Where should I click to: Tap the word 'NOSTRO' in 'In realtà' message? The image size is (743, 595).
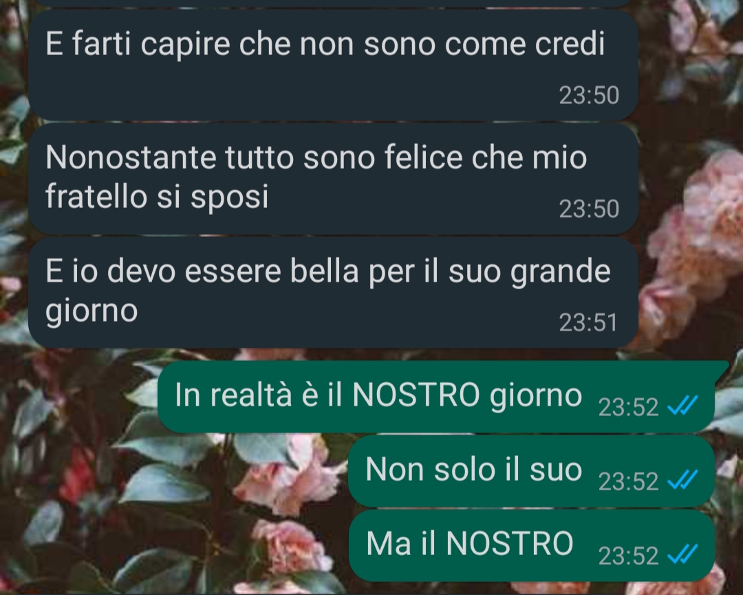pyautogui.click(x=416, y=395)
